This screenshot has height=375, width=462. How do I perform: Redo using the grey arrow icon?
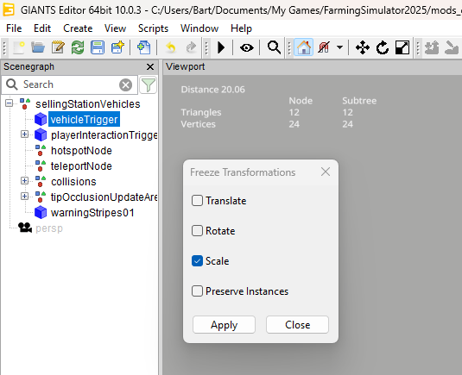[x=191, y=47]
